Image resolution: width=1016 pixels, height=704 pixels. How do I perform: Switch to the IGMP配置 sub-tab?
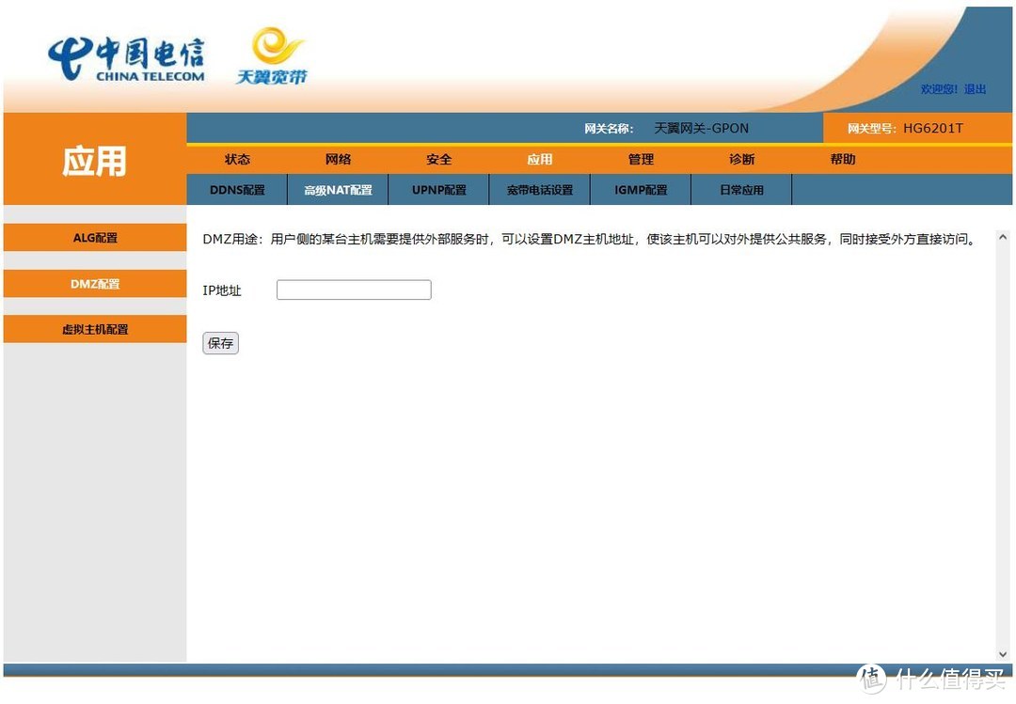pyautogui.click(x=640, y=189)
